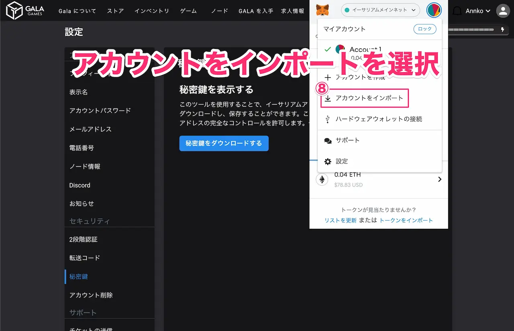
Task: Click the トークンをインポート link
Action: pos(406,220)
